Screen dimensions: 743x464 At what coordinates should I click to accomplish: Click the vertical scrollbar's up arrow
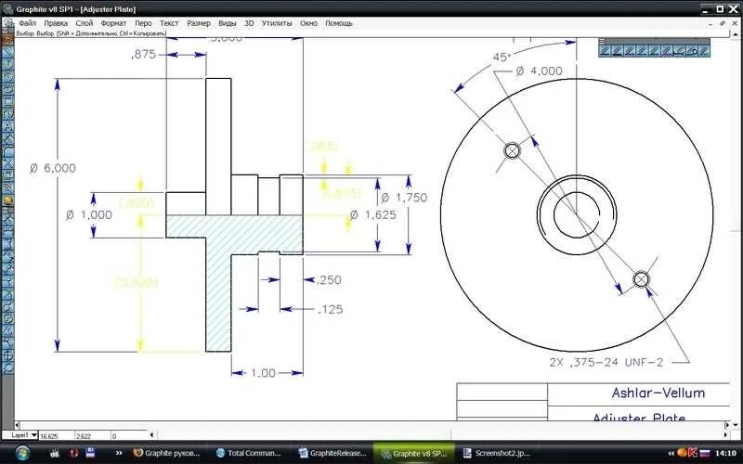(x=736, y=36)
